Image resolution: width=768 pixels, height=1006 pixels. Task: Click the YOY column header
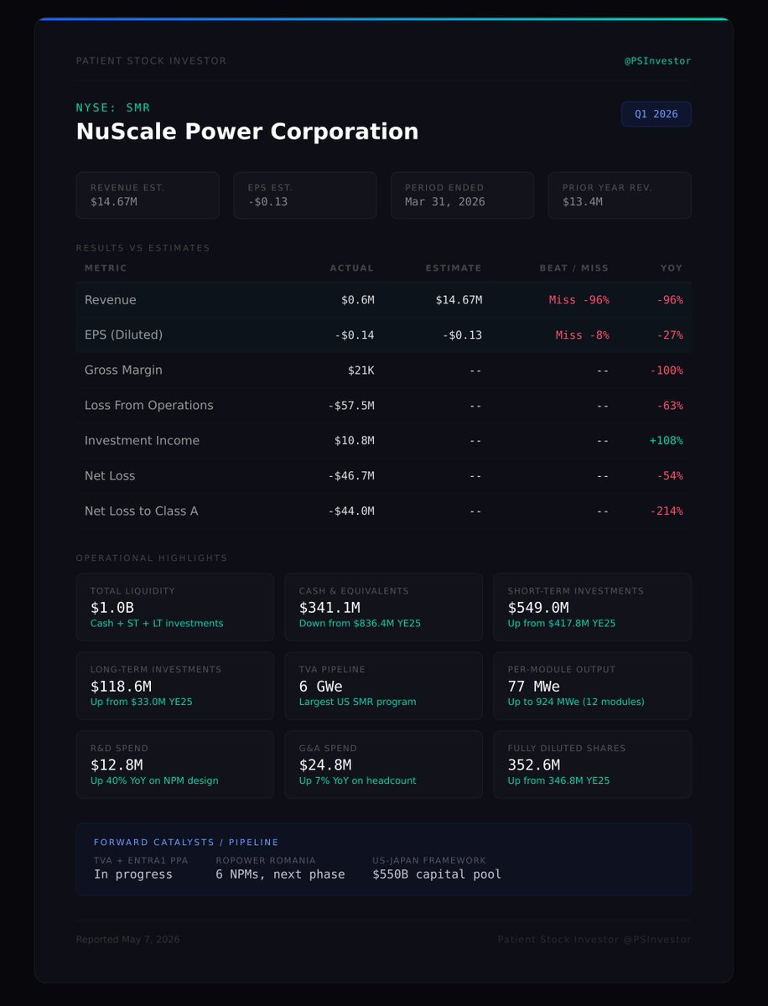(x=672, y=268)
